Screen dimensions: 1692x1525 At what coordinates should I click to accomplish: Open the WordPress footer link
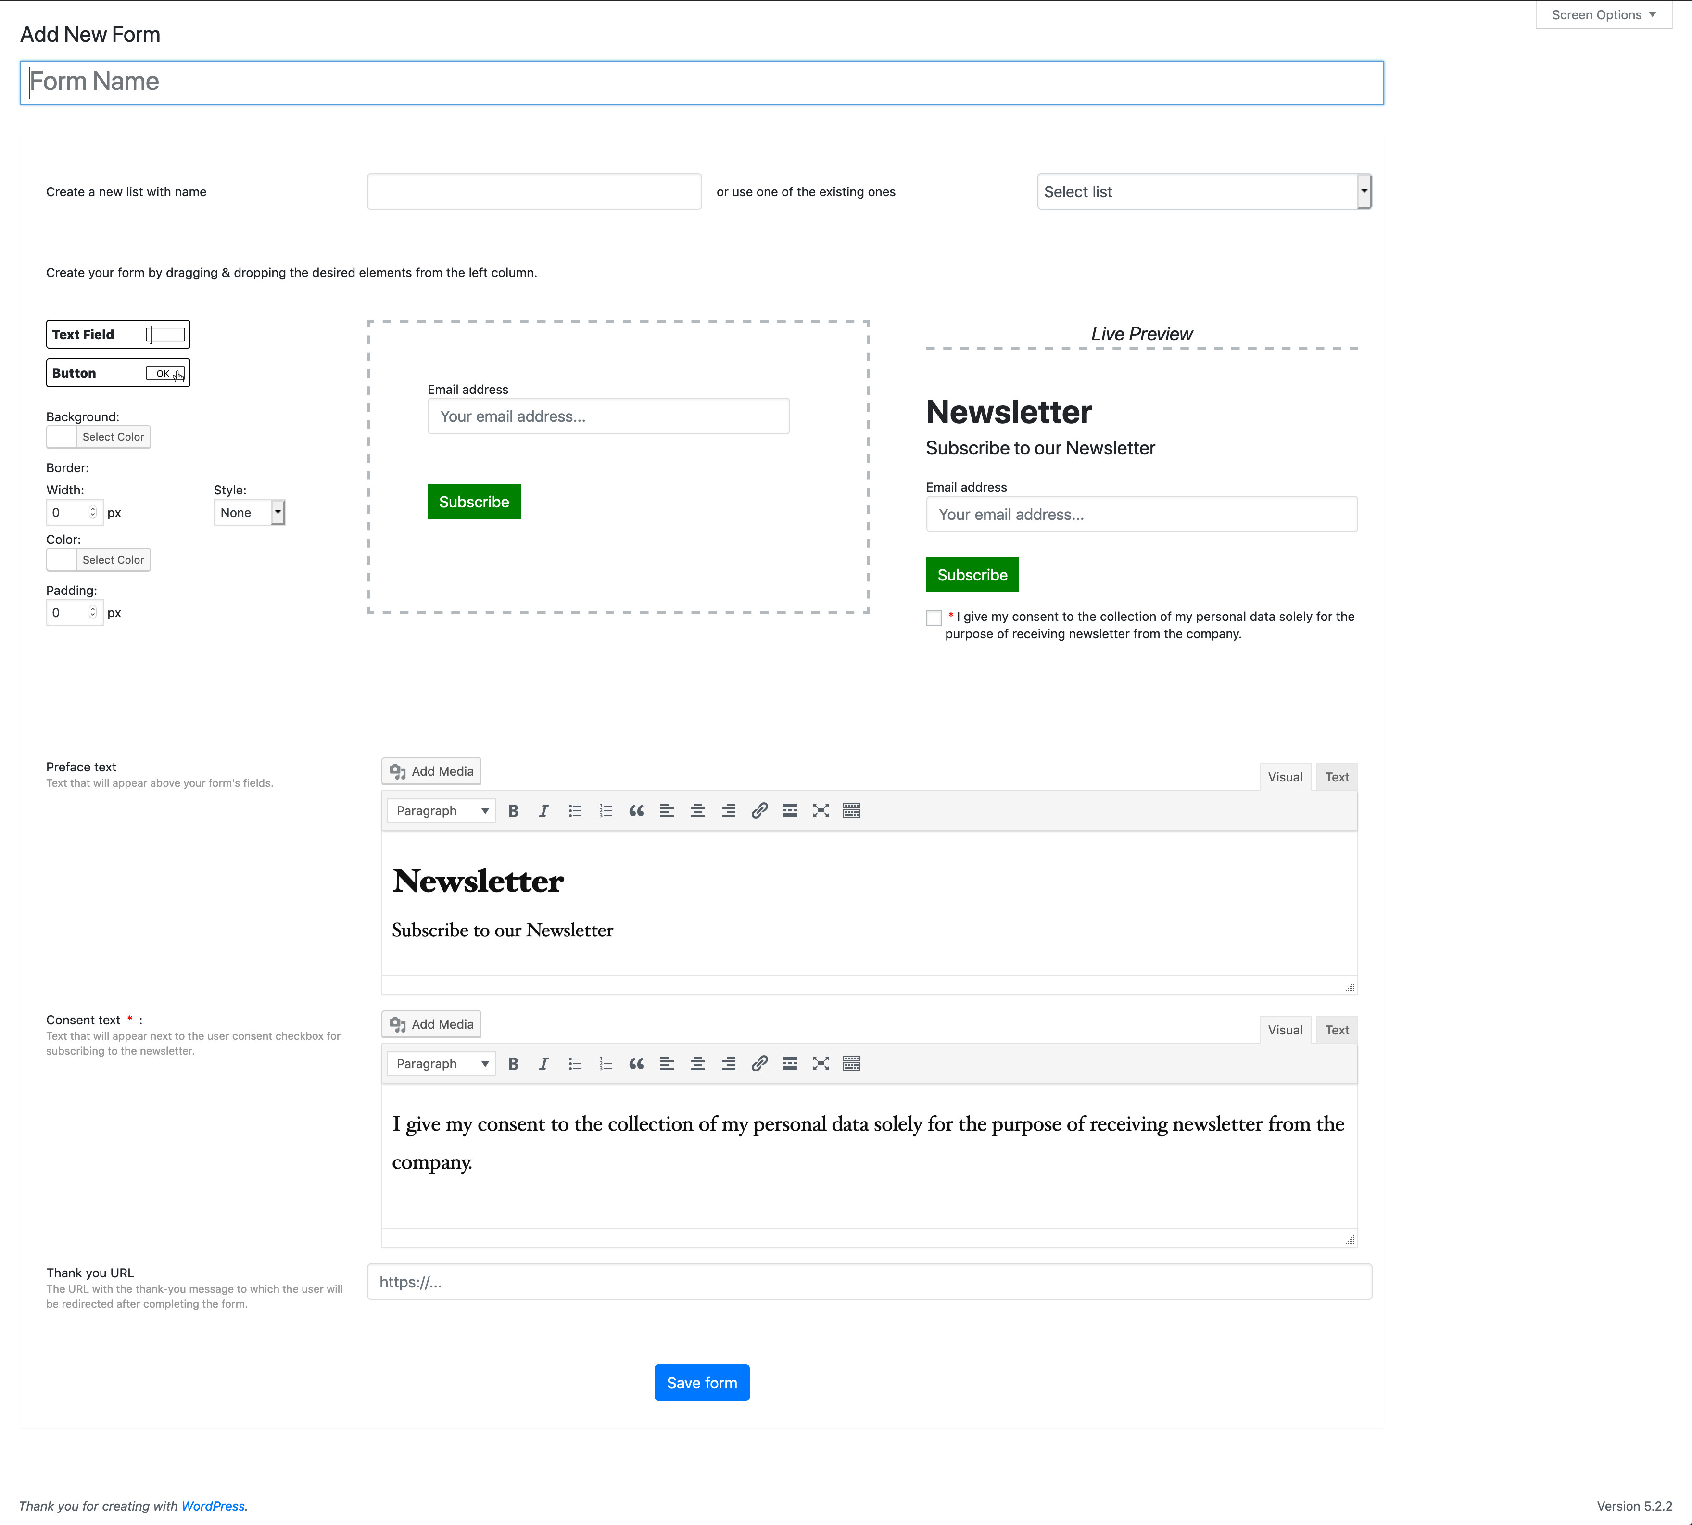(x=213, y=1506)
